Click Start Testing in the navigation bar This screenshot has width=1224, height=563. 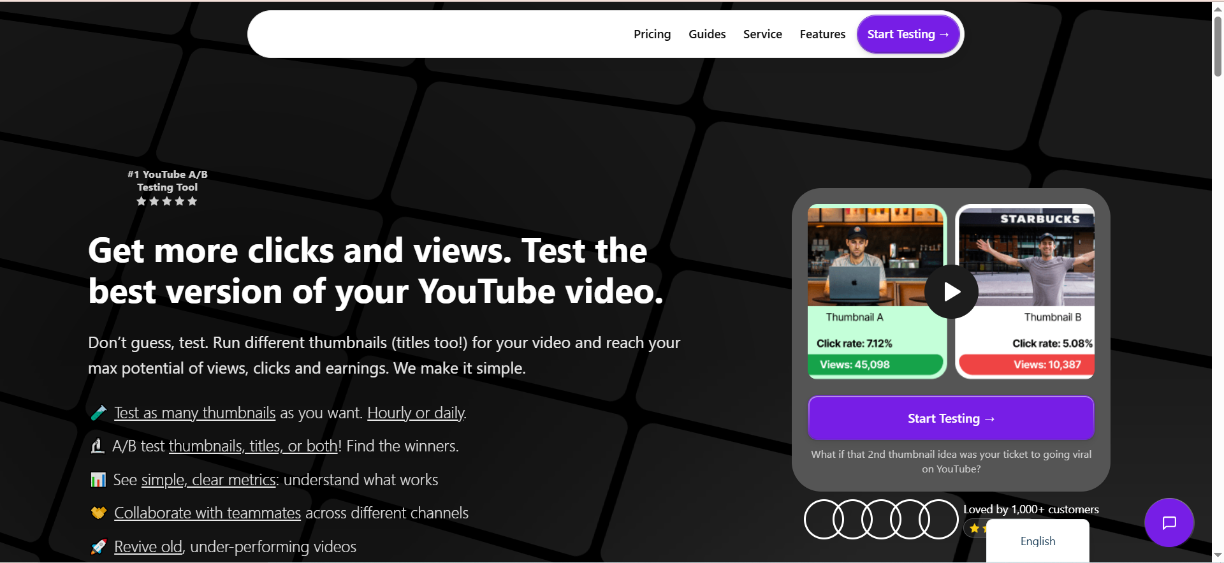pyautogui.click(x=908, y=34)
